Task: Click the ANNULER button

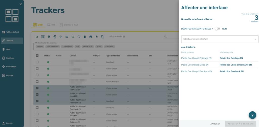Action: point(215,124)
